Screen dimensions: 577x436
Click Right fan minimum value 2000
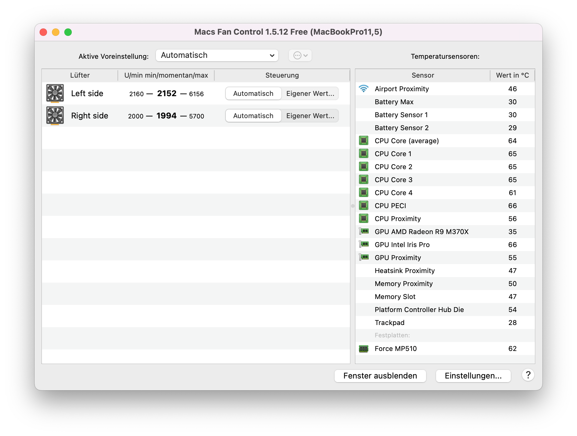(136, 116)
